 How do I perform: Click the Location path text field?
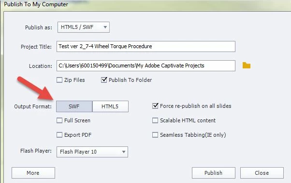tap(146, 65)
